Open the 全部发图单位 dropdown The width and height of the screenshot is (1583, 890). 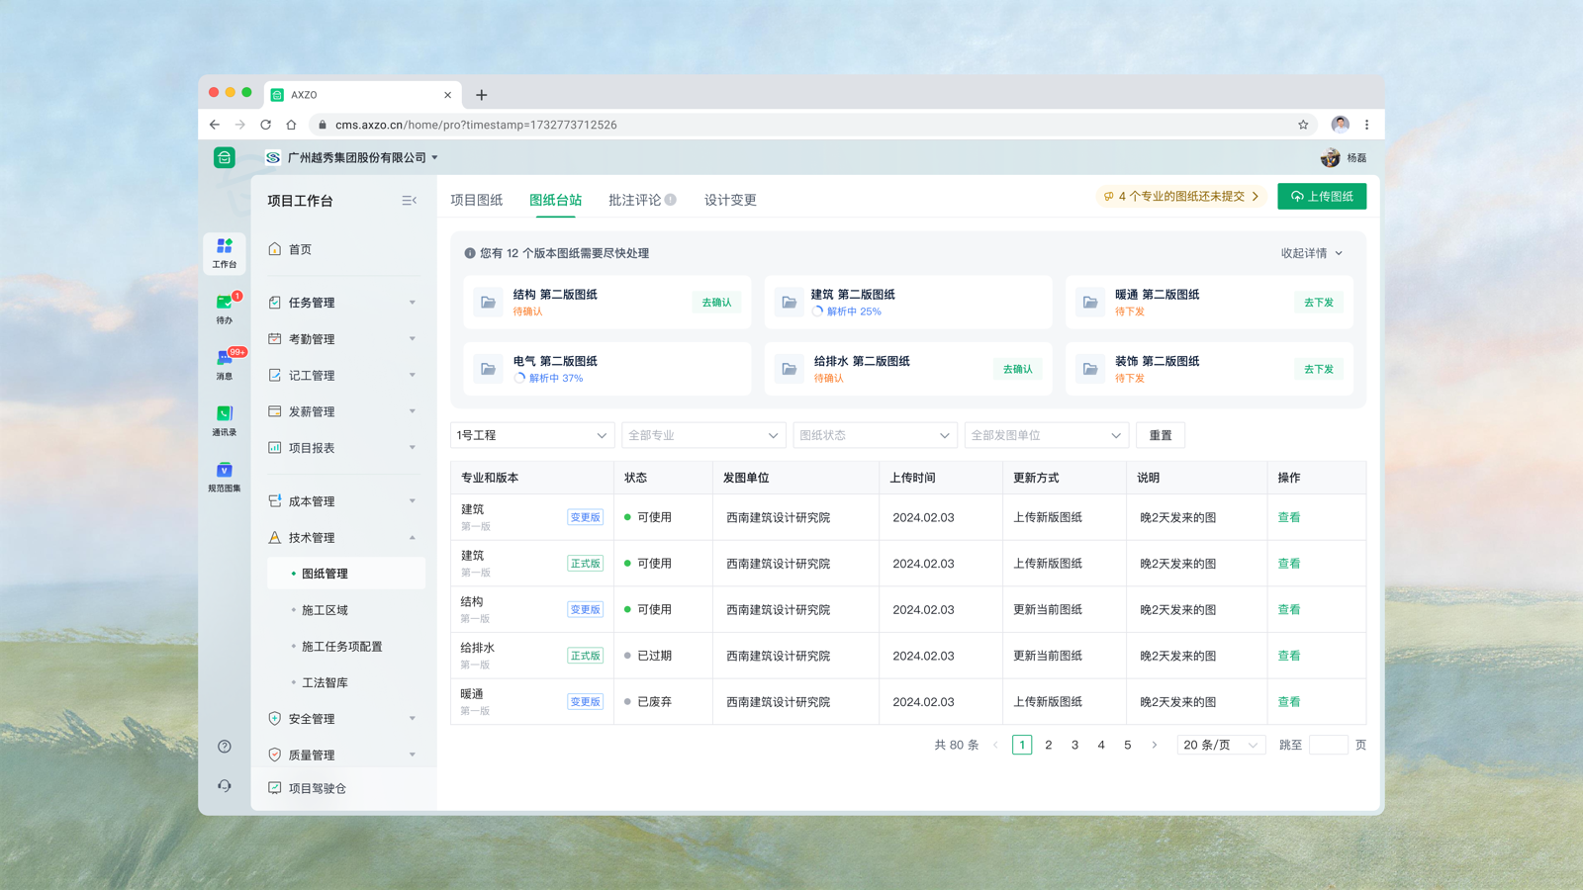(1047, 435)
